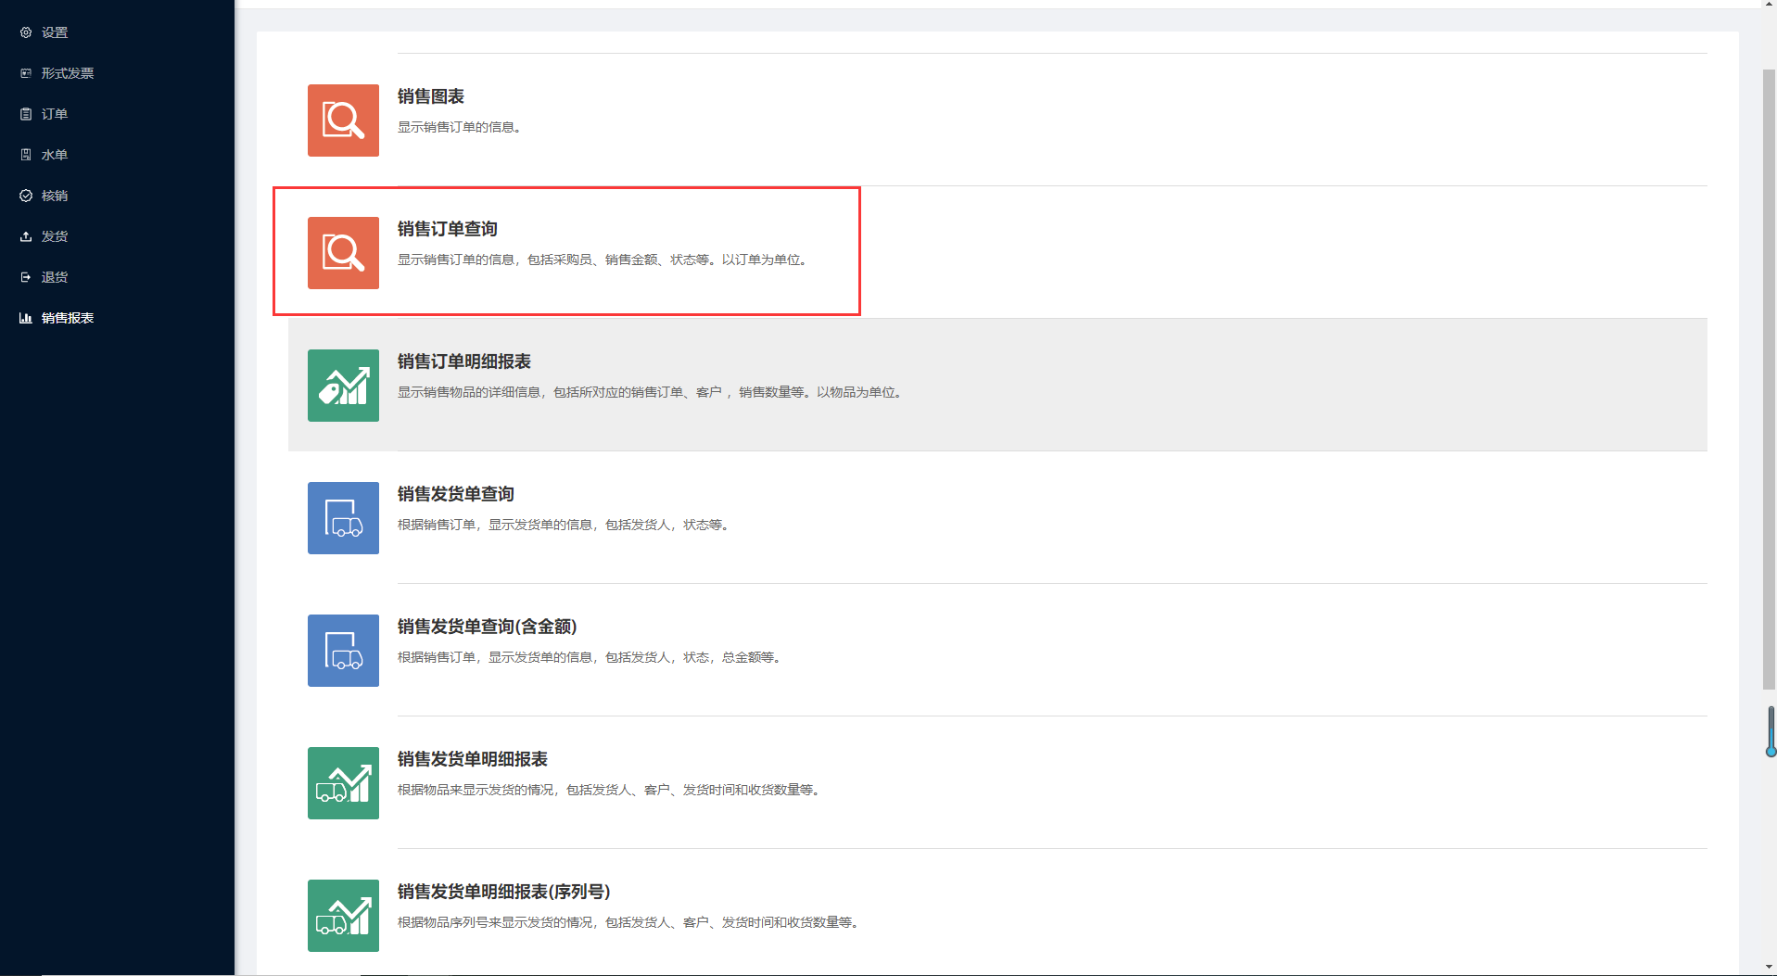Click description mentioning 以物品为单位

(650, 392)
